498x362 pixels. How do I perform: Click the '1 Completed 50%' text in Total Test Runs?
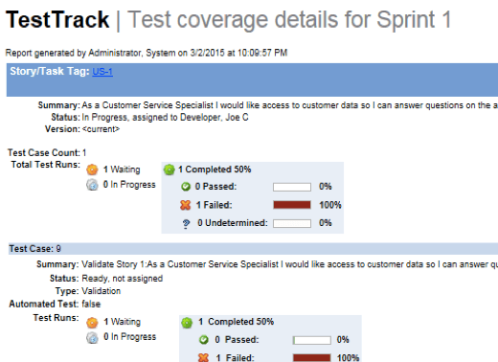click(x=215, y=170)
